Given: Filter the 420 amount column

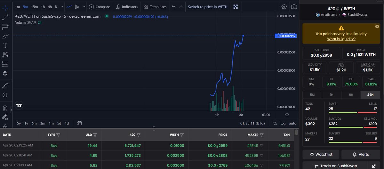Looking at the screenshot, I should (x=139, y=135).
